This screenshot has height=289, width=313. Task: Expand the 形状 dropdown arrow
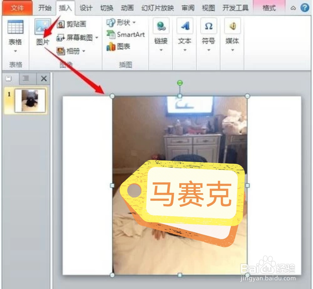coord(134,22)
